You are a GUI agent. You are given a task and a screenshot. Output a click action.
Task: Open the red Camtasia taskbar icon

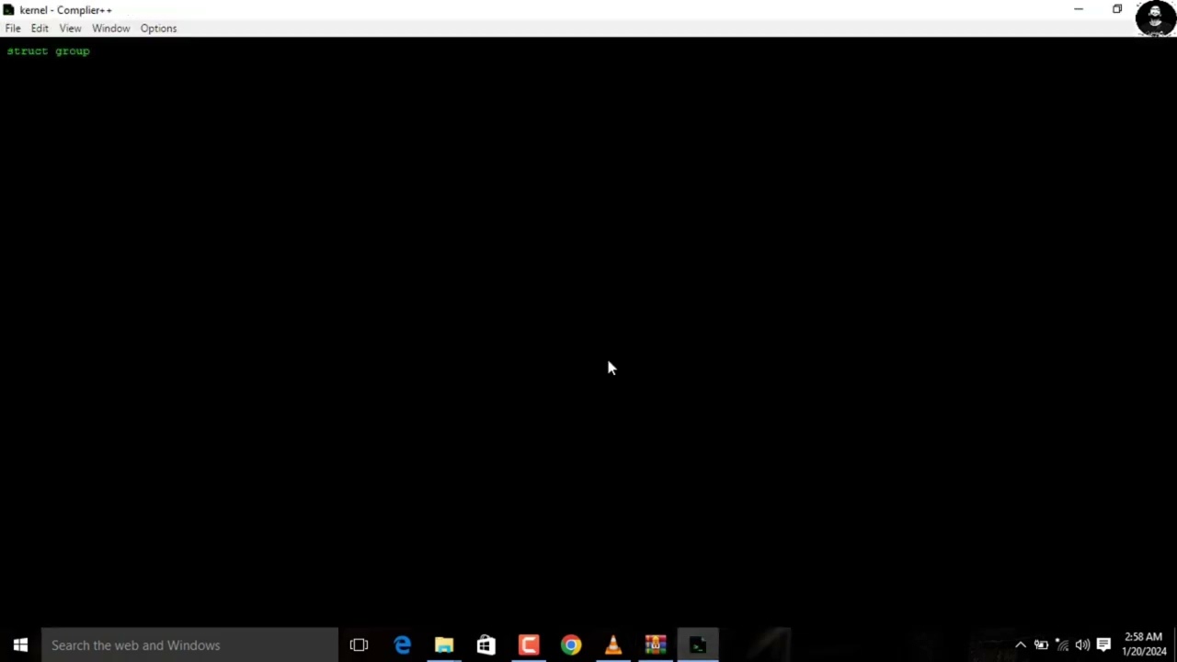529,645
